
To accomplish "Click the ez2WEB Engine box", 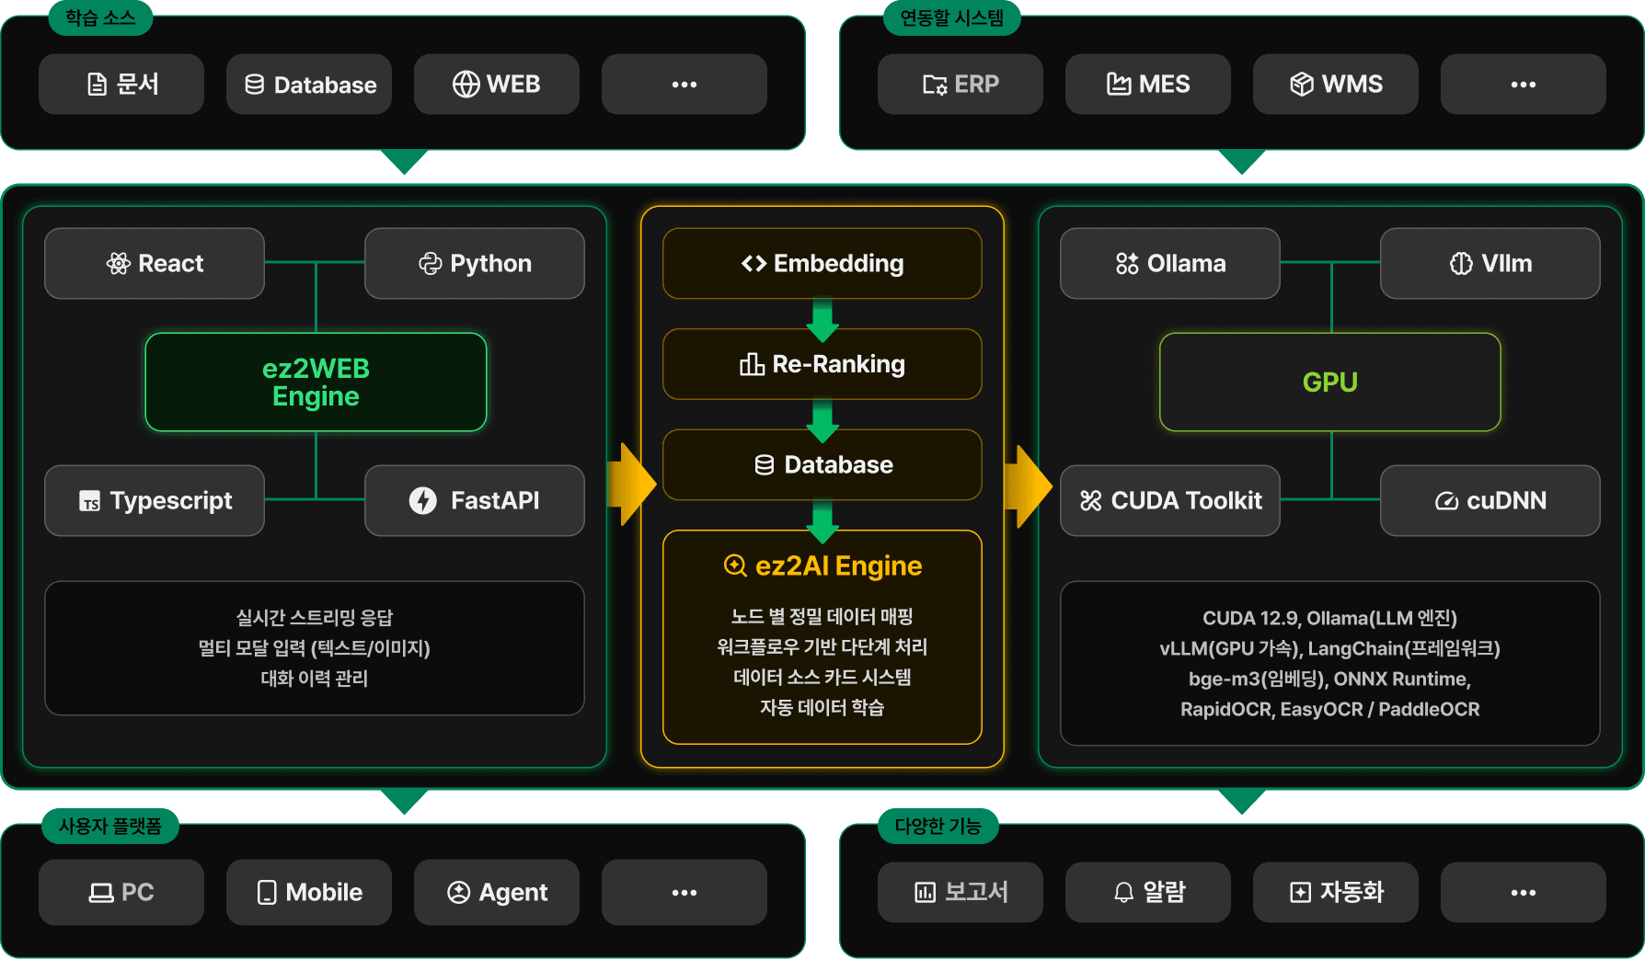I will tap(316, 382).
